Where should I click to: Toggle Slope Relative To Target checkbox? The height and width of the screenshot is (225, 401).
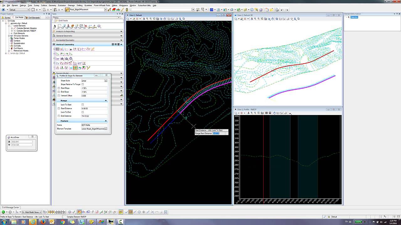83,84
